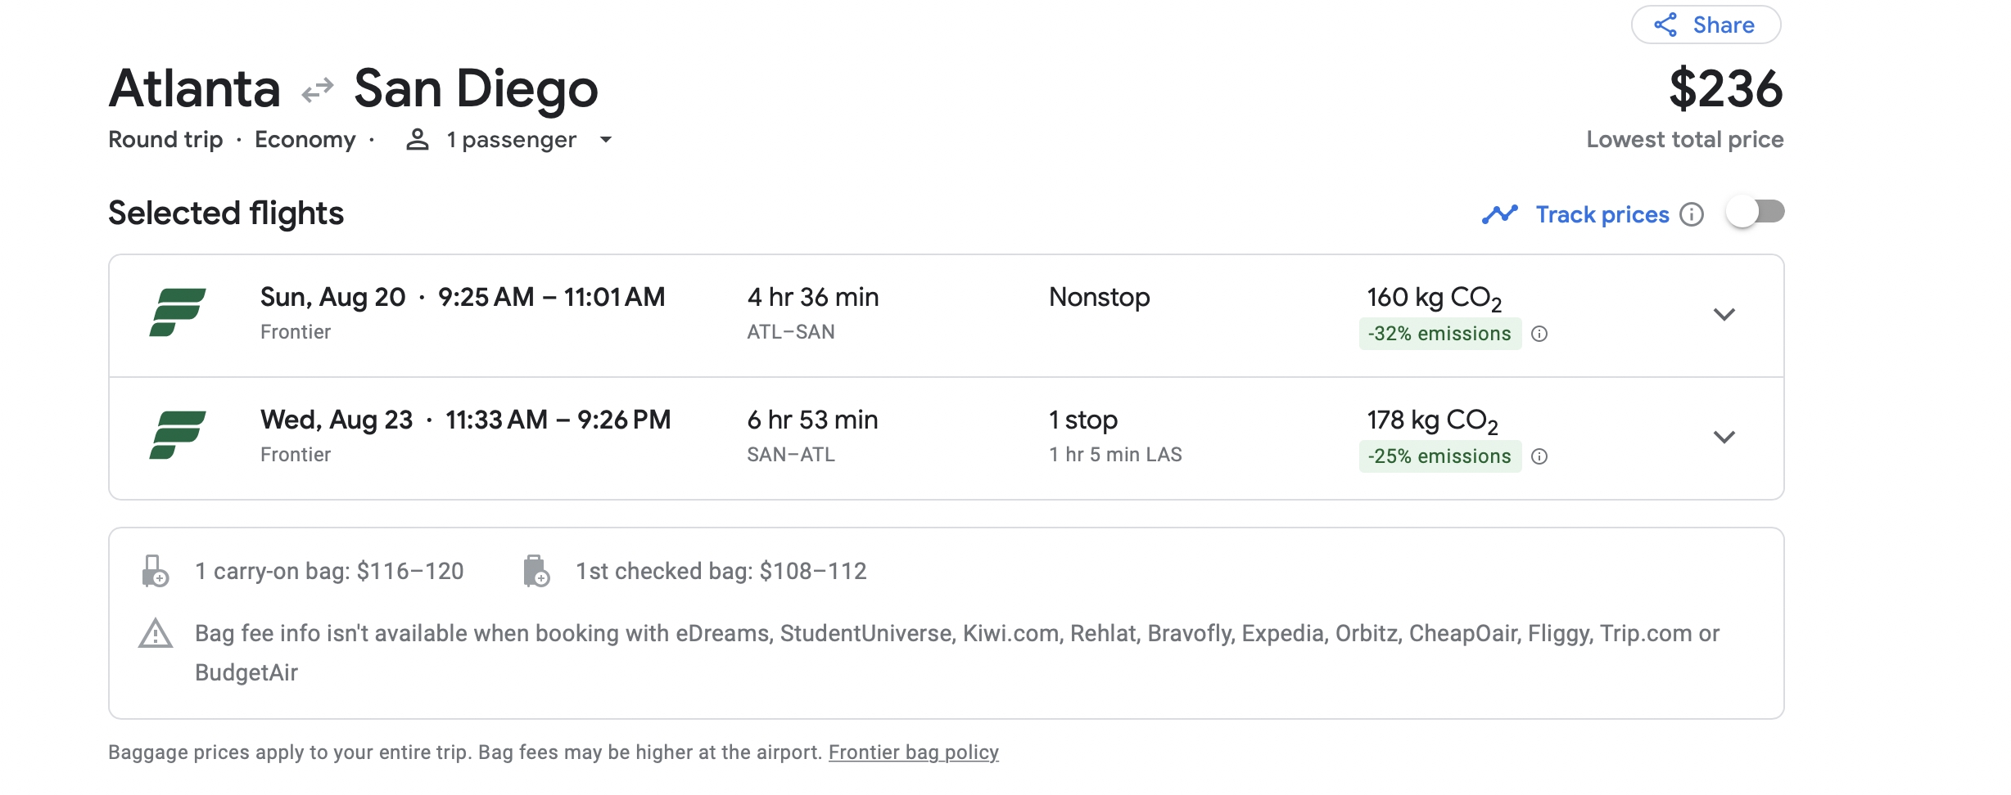Click the $236 lowest total price
Screen dimensions: 2011x795
pos(1726,88)
